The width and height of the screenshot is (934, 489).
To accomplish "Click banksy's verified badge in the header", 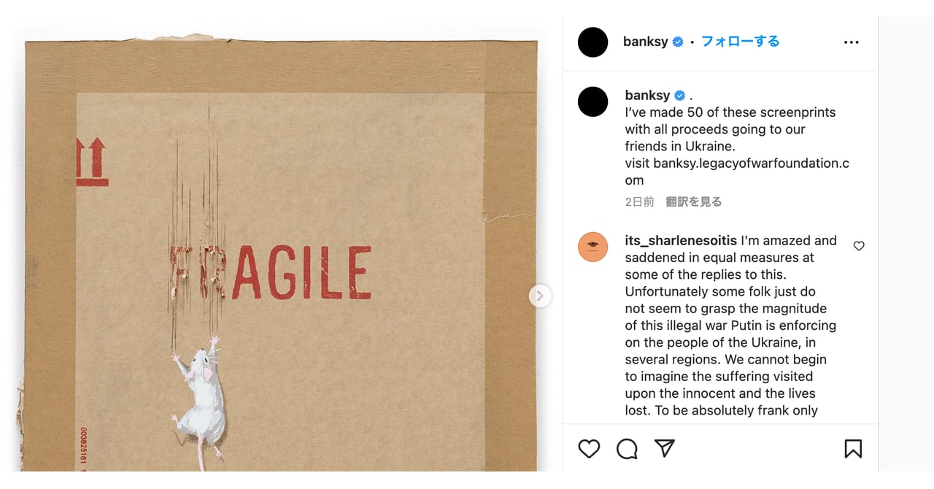I will click(x=677, y=42).
